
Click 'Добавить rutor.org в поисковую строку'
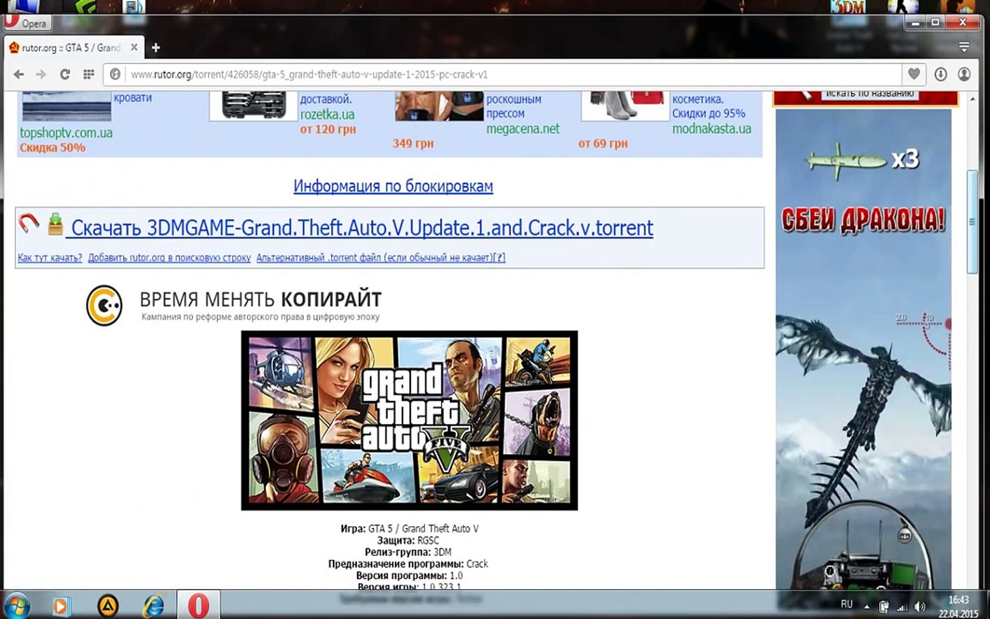tap(170, 258)
